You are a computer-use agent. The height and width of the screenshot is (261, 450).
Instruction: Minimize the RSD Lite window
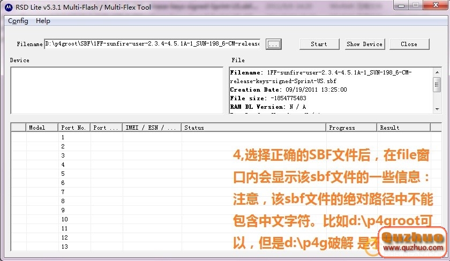pos(401,5)
